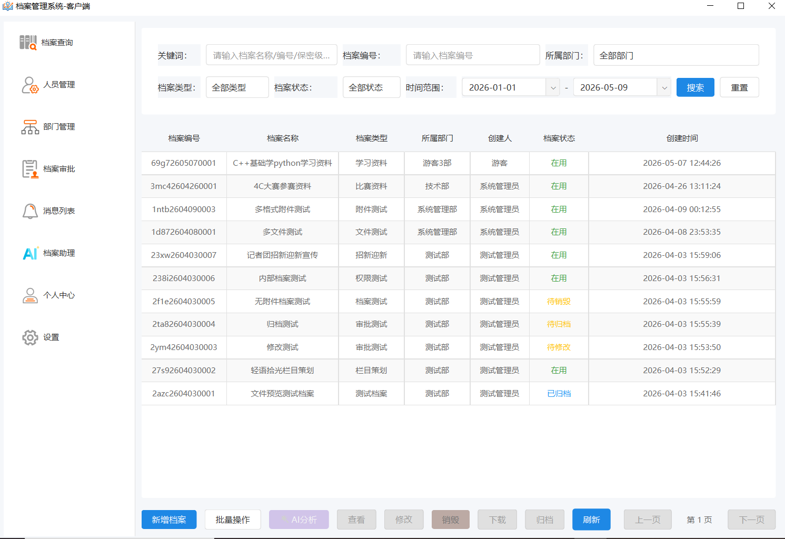Select the 档案审批 menu label
The image size is (785, 539).
[59, 169]
